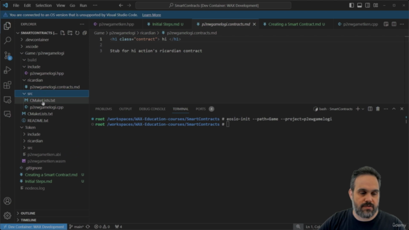409x230 pixels.
Task: Show the DEBUG CONSOLE tab
Action: click(x=152, y=109)
